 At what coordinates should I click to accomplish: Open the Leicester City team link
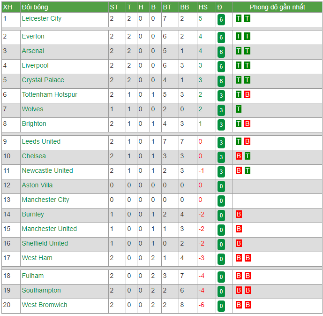coord(42,19)
